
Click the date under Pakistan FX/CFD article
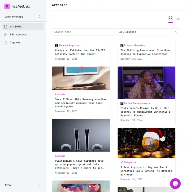66,59
